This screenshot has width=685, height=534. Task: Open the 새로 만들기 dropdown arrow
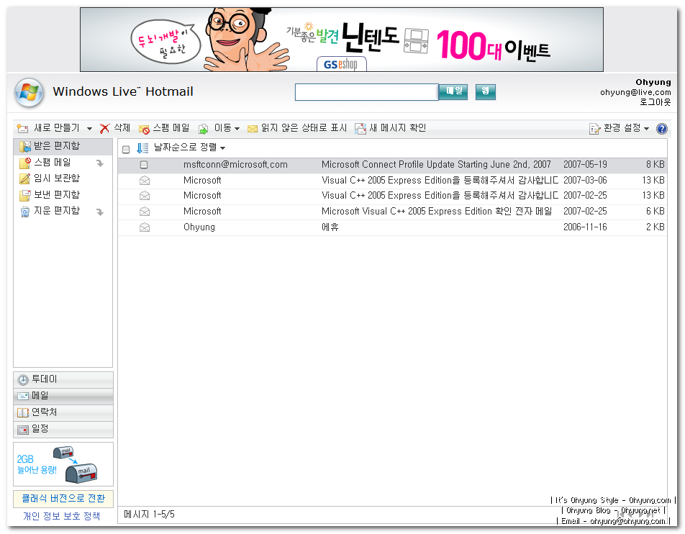click(89, 129)
